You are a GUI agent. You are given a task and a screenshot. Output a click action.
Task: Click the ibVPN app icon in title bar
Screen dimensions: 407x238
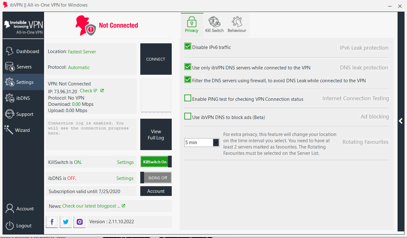click(5, 5)
